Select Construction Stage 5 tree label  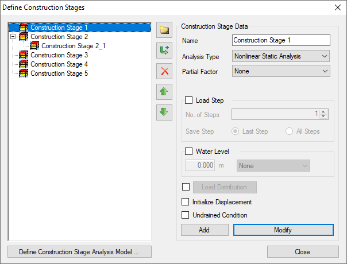(x=59, y=73)
